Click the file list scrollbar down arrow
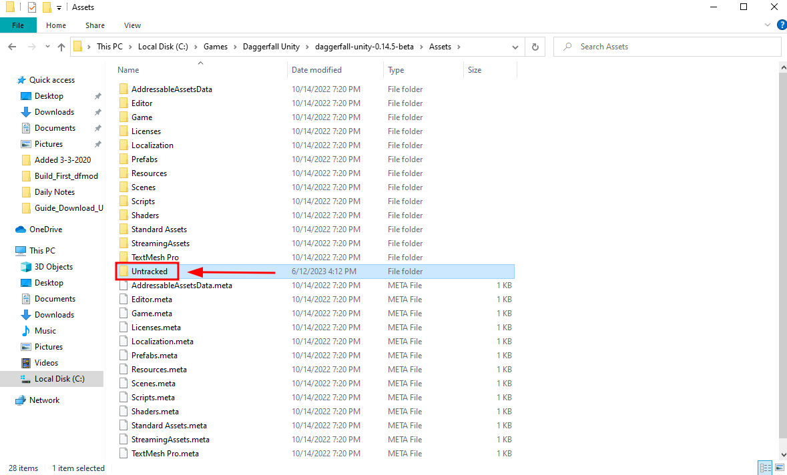The height and width of the screenshot is (475, 787). click(x=783, y=454)
